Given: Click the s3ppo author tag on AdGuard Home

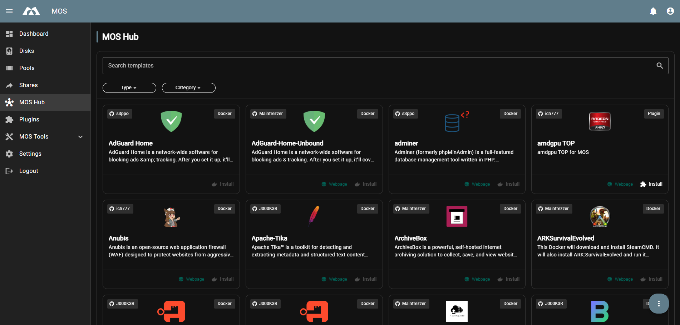Looking at the screenshot, I should pyautogui.click(x=119, y=114).
